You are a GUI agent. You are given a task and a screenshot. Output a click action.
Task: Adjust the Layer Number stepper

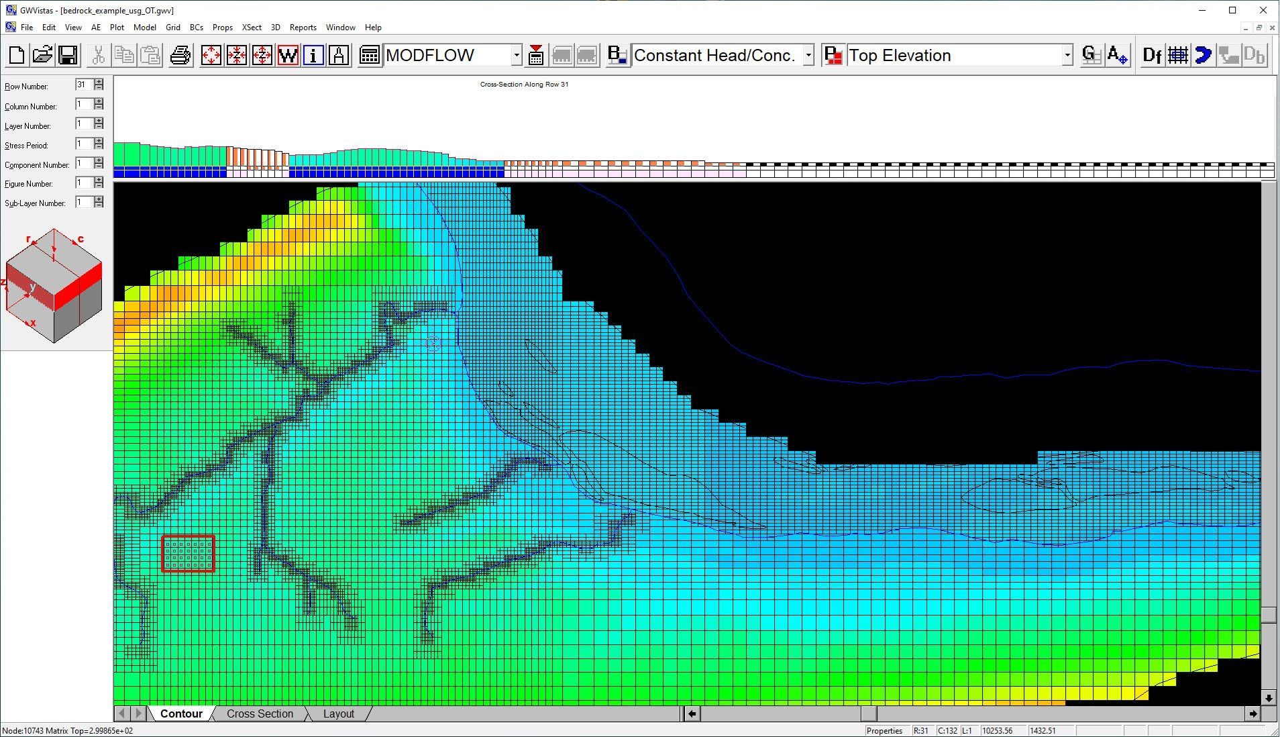coord(99,124)
